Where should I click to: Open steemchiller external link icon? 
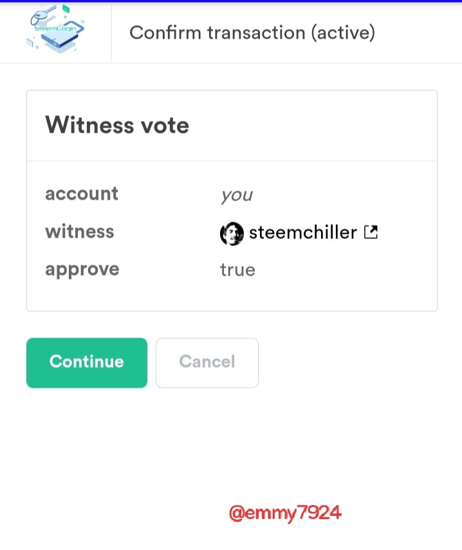pos(371,232)
